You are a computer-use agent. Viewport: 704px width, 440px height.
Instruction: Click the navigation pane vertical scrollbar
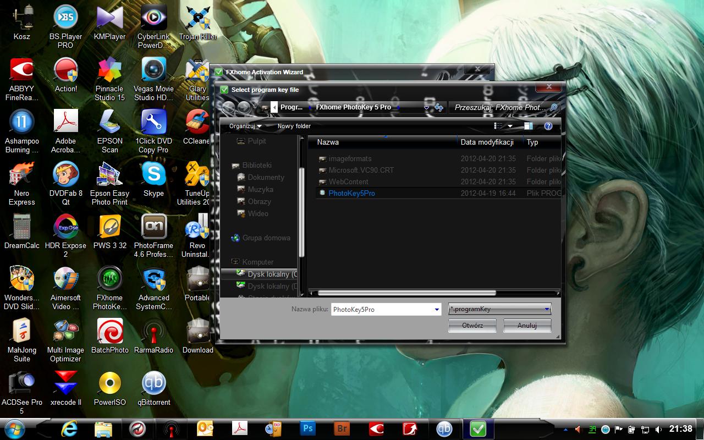(301, 212)
